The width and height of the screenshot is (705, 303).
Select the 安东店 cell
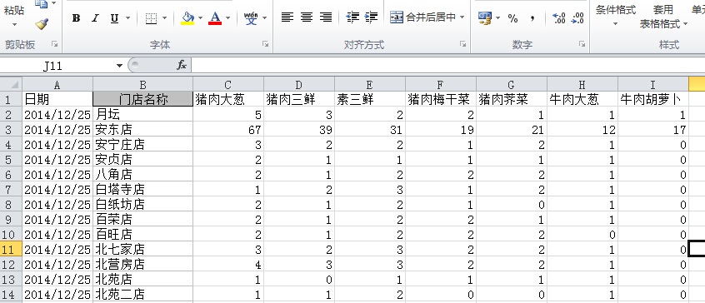click(143, 129)
